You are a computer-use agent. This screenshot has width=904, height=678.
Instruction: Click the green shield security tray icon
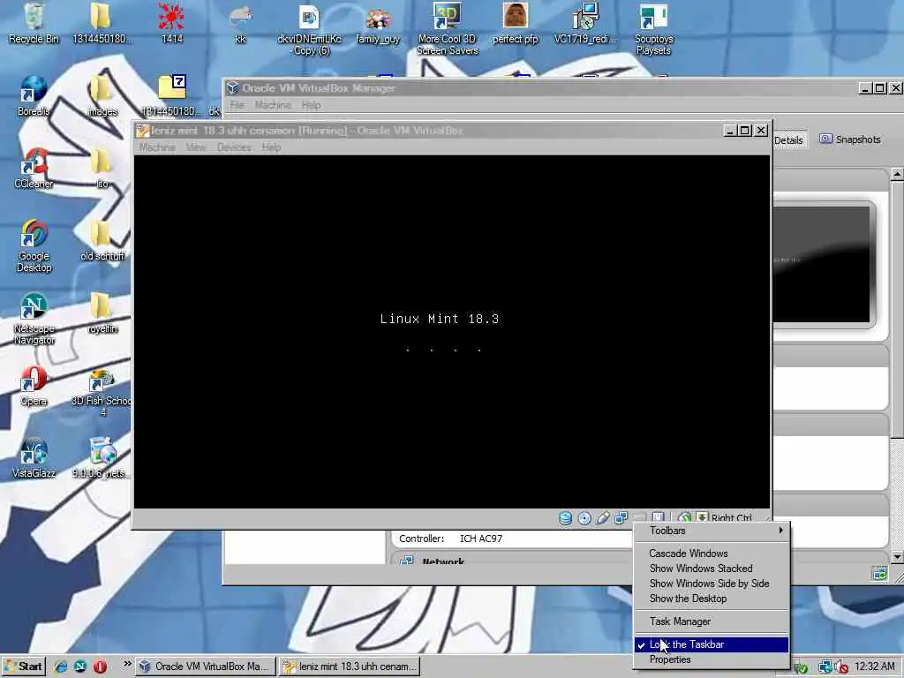pyautogui.click(x=800, y=667)
